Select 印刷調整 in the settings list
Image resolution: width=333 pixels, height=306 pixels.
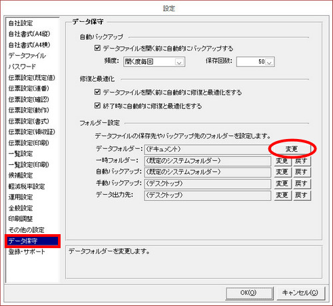click(x=21, y=219)
